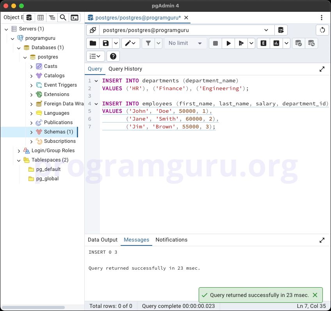The width and height of the screenshot is (331, 311).
Task: Open the Filter options dropdown arrow
Action: click(158, 43)
